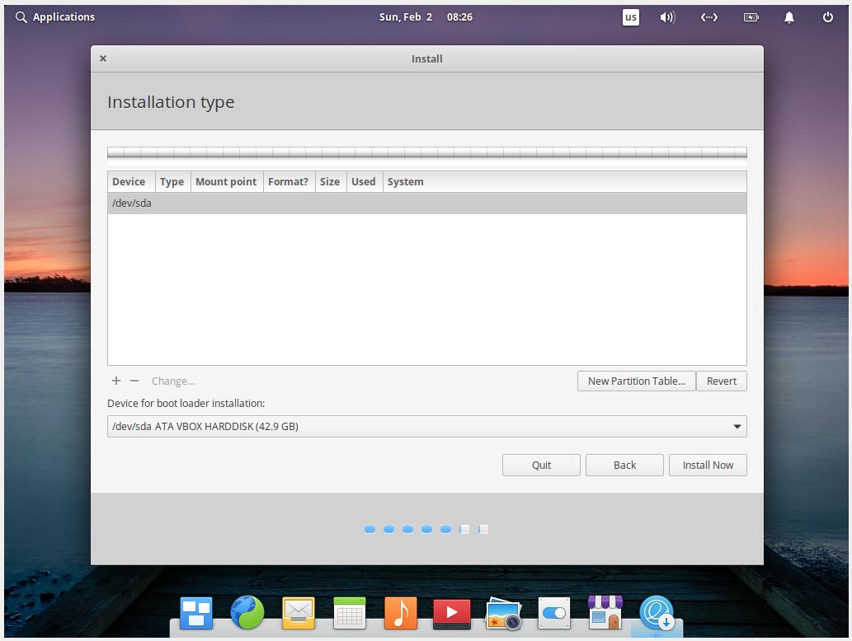This screenshot has width=852, height=641.
Task: Open the Mail app in the dock
Action: 299,613
